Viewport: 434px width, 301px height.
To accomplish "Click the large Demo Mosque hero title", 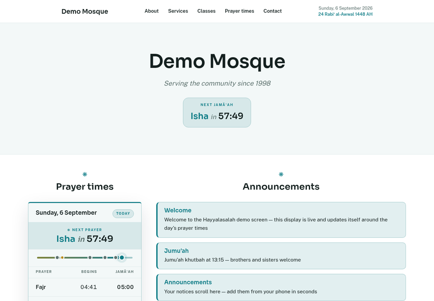I will tap(217, 61).
